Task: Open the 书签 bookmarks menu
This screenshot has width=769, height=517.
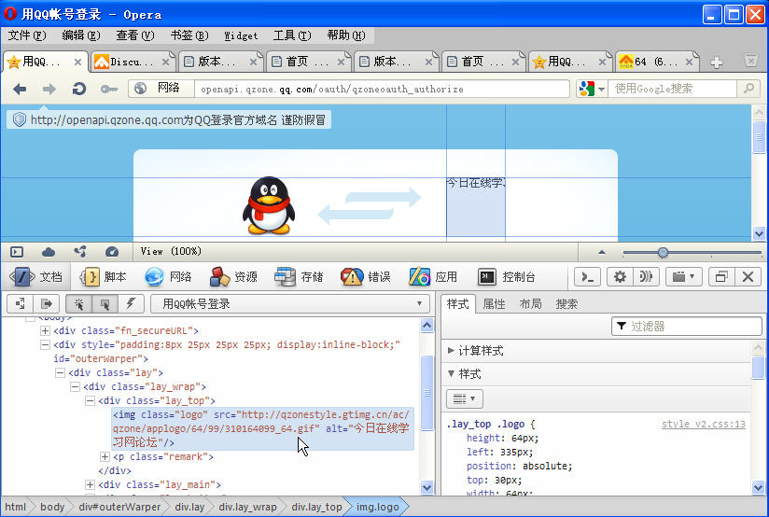Action: click(189, 35)
